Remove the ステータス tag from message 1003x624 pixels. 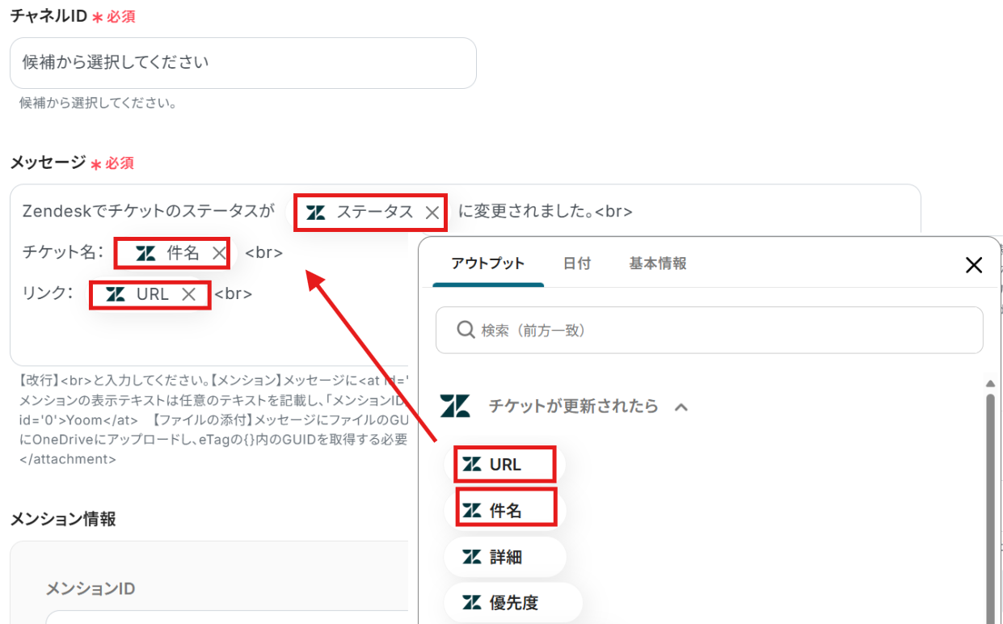tap(432, 213)
